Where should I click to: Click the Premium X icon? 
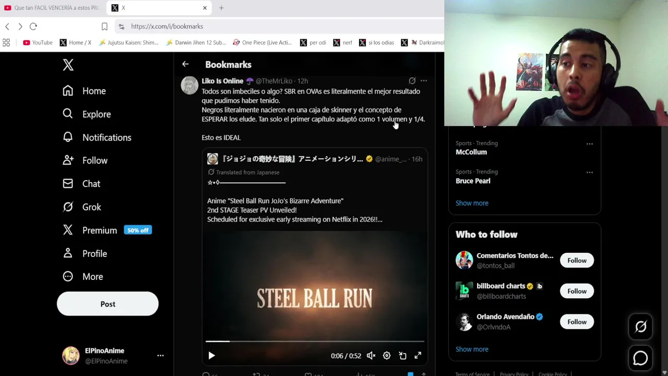68,230
